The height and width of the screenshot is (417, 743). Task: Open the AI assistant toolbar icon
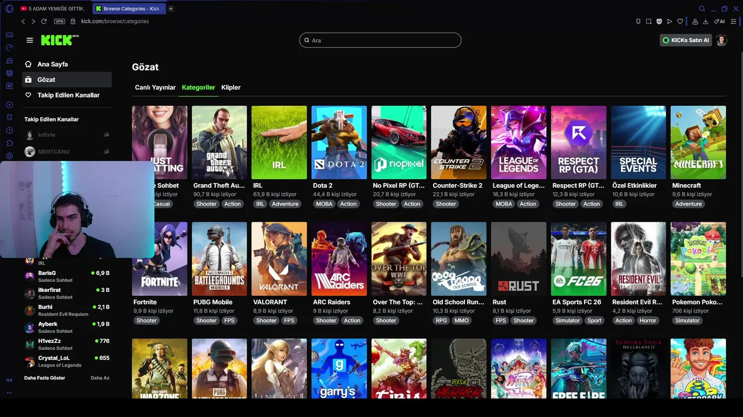point(719,21)
